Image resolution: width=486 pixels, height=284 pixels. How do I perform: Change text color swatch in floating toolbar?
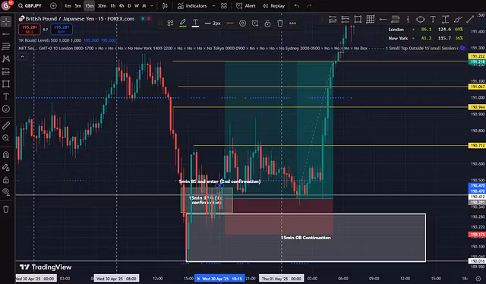coord(195,24)
